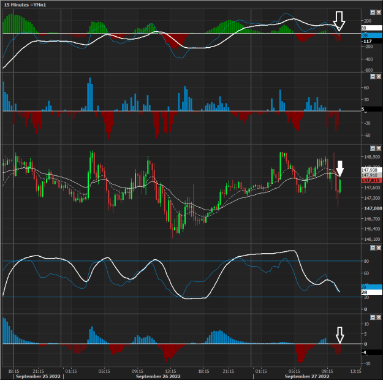Click the blue 29 label in stochastic panel

(371, 287)
